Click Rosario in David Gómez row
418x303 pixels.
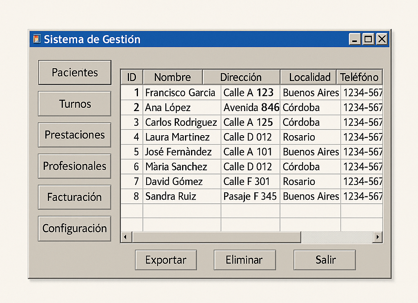pyautogui.click(x=310, y=181)
